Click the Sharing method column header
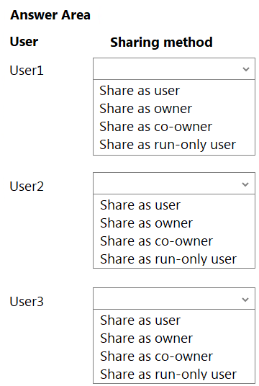Image resolution: width=259 pixels, height=386 pixels. 161,42
